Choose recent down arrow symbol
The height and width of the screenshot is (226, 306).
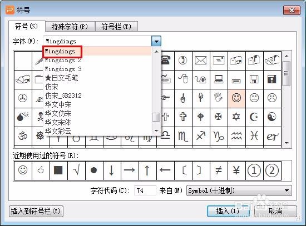click(x=112, y=170)
